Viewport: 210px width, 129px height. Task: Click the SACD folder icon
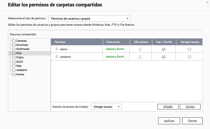14,62
